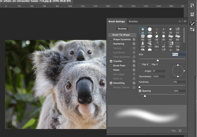This screenshot has height=137, width=197.
Task: Choose the brush preset labeled 174
Action: [x=170, y=45]
